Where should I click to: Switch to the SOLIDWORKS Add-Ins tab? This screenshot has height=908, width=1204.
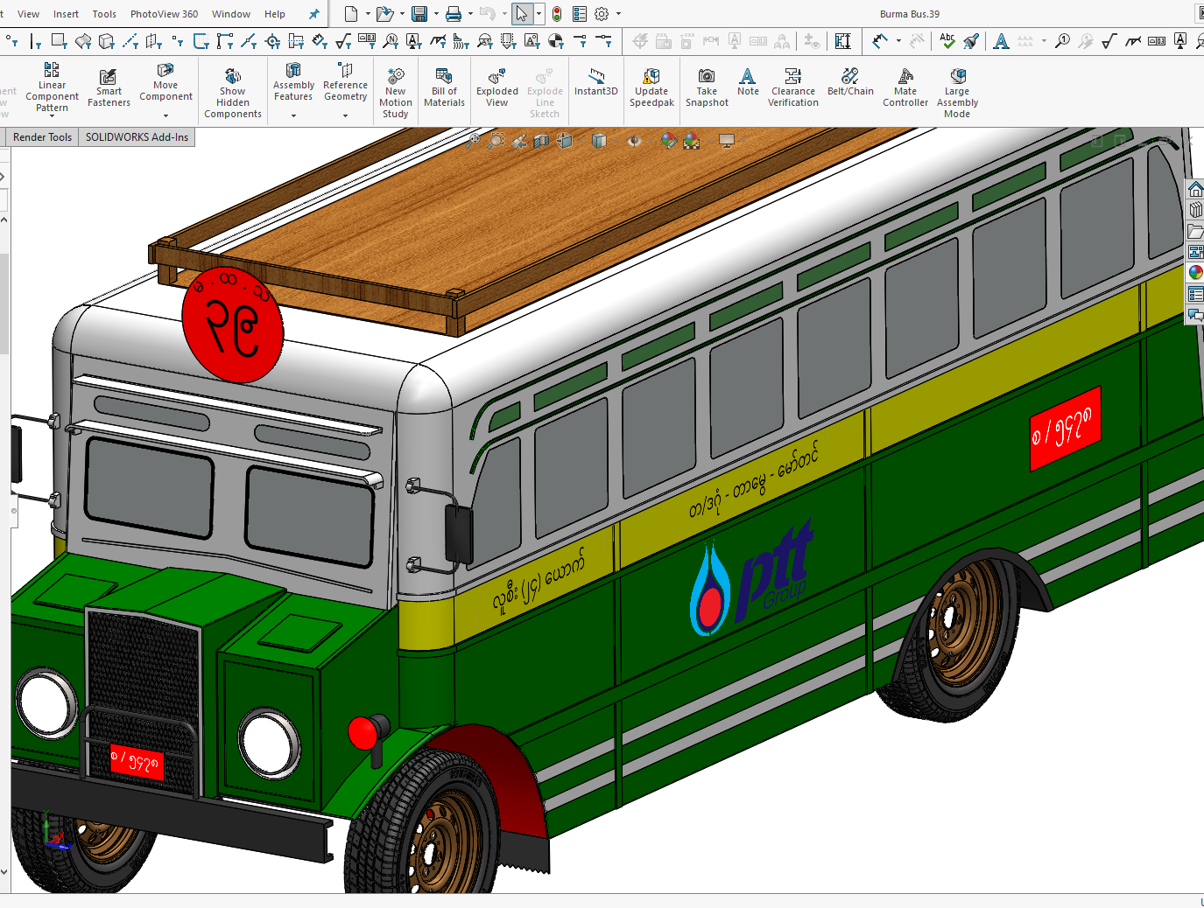[137, 137]
